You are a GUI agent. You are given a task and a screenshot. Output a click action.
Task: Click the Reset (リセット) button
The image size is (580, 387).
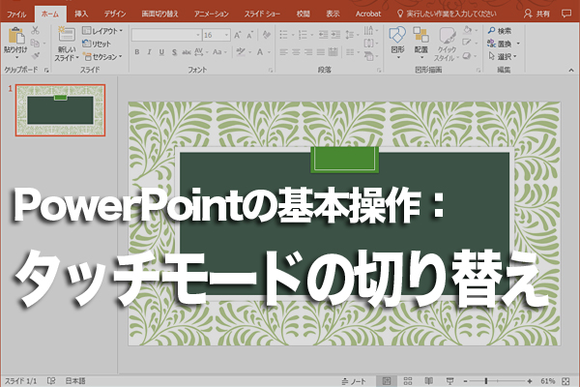tap(97, 44)
